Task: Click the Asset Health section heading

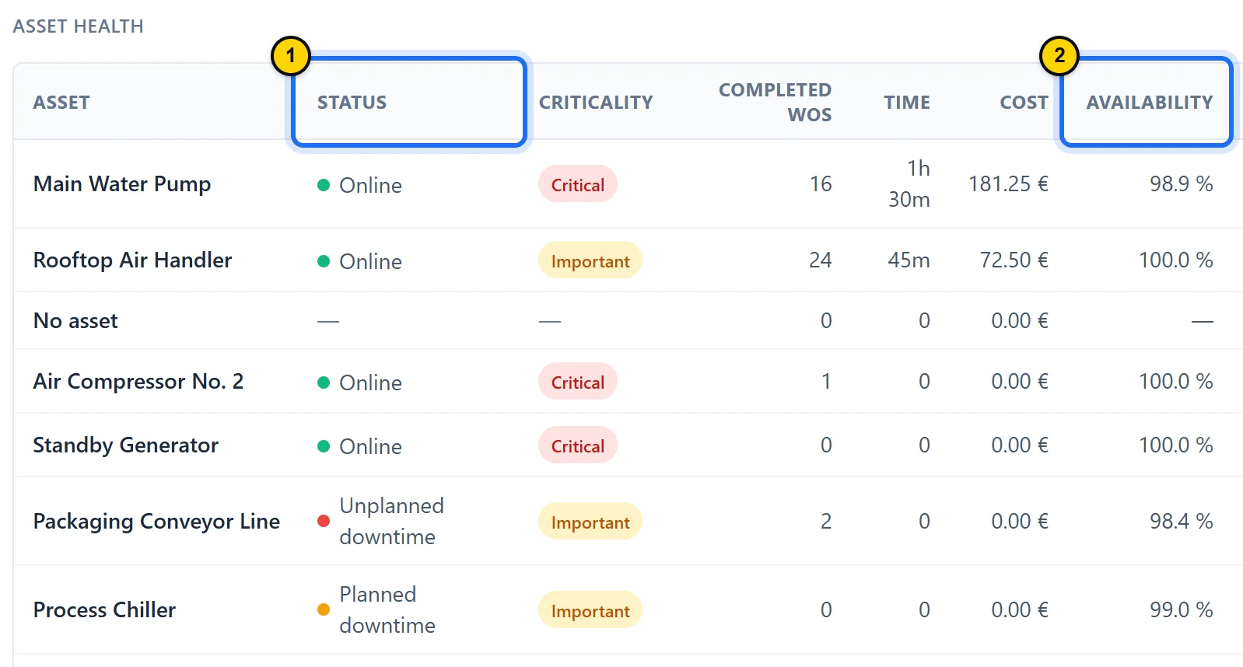Action: [x=79, y=26]
